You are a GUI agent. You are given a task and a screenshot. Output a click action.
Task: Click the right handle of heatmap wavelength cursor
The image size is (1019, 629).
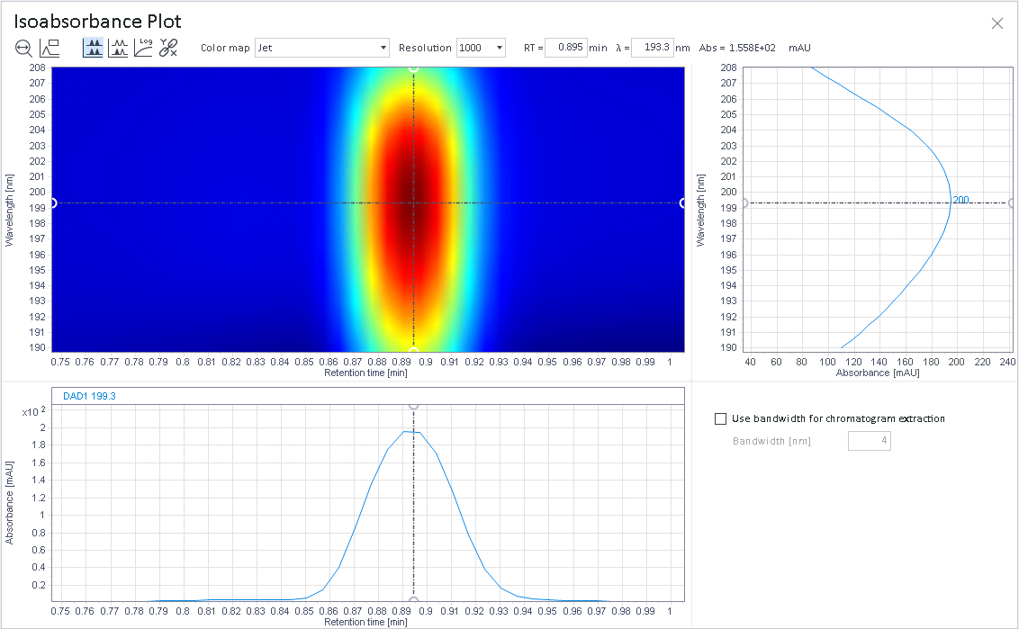tap(682, 203)
